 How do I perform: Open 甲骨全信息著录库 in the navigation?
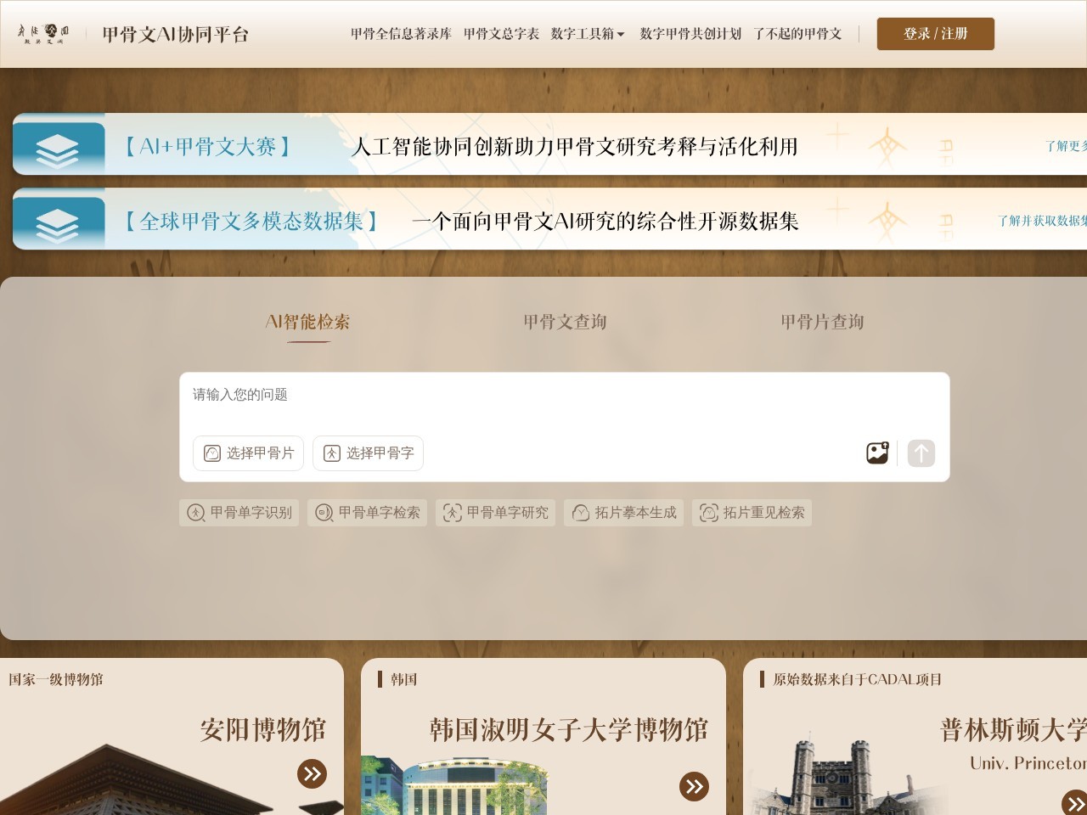coord(401,34)
